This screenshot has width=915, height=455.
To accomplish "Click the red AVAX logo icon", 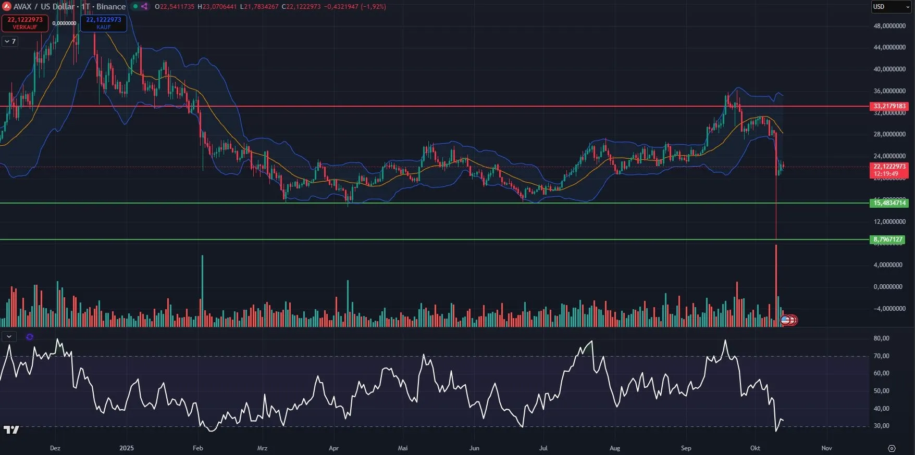I will point(7,7).
